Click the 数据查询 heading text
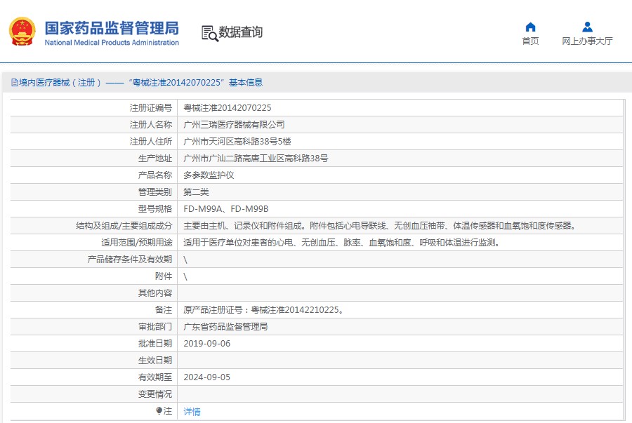 (241, 32)
